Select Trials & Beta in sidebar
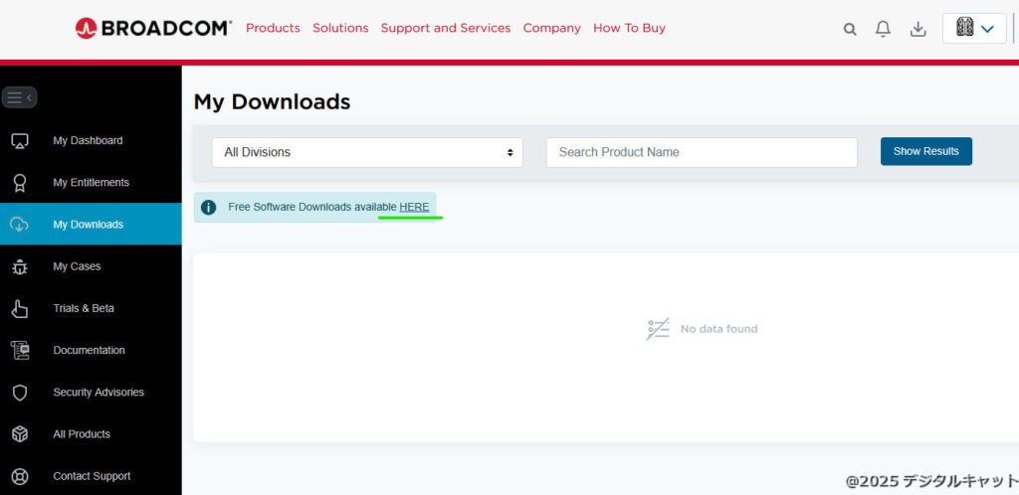Screen dimensions: 1019x495 [x=84, y=308]
